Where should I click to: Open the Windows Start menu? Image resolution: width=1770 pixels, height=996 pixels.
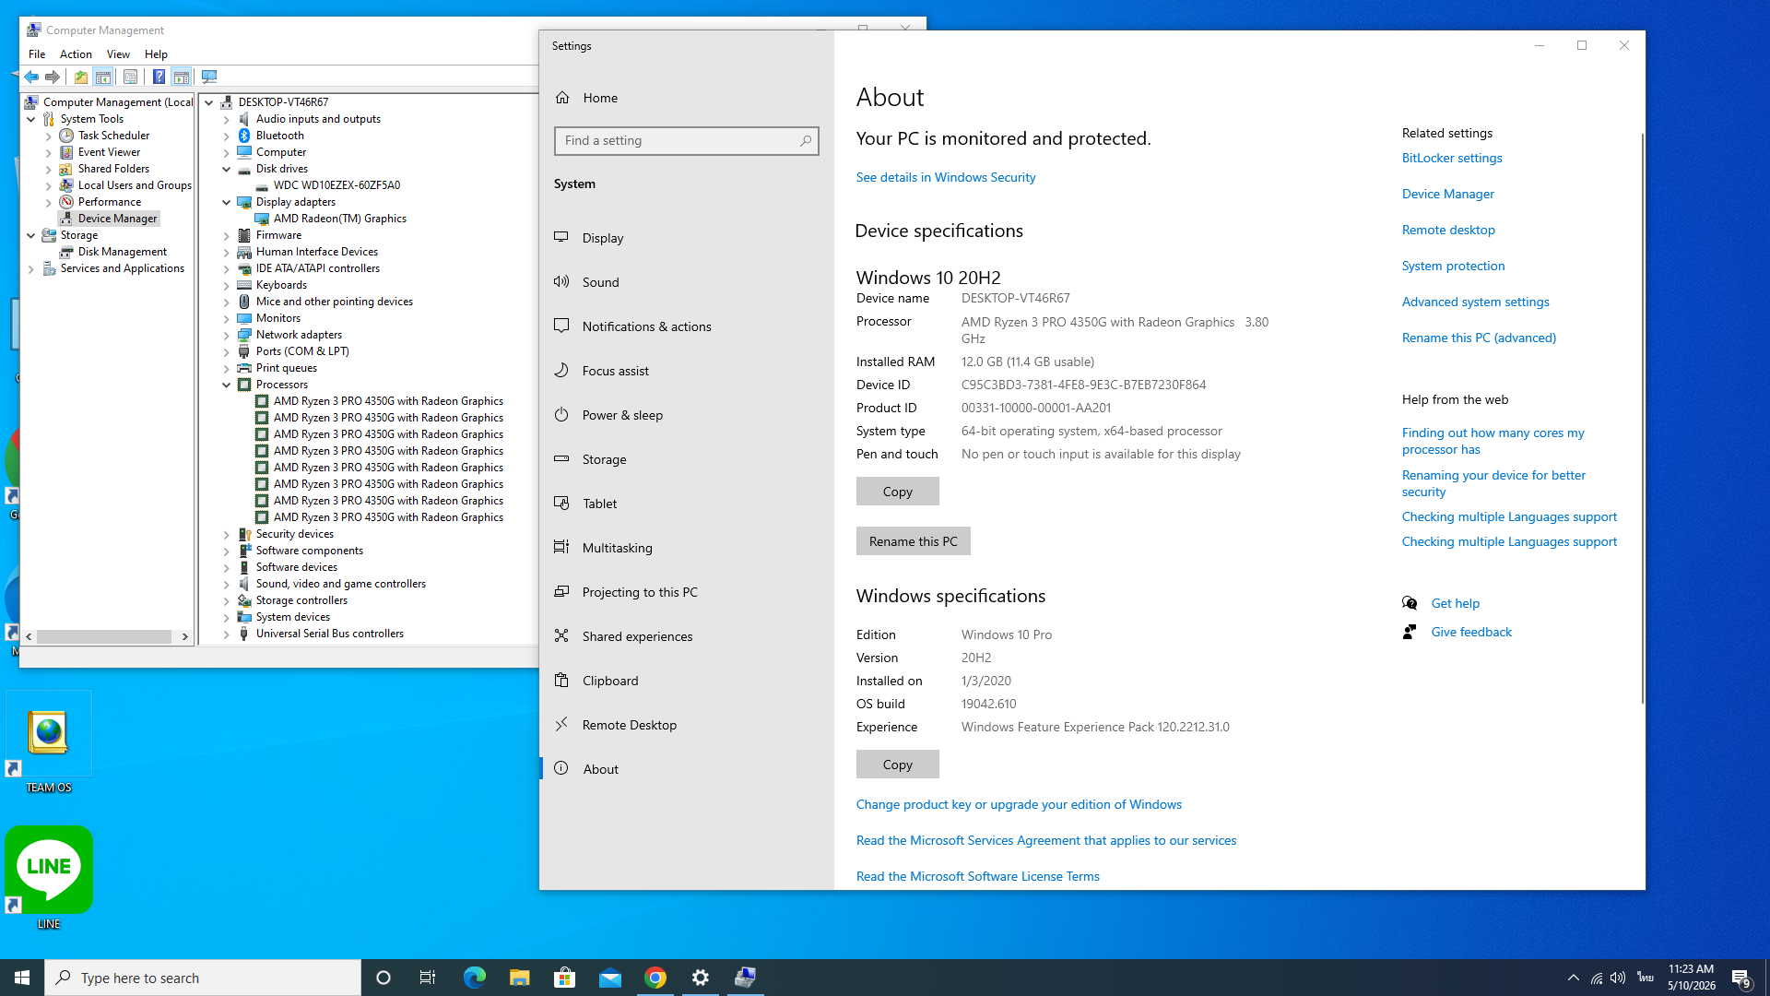click(x=22, y=978)
